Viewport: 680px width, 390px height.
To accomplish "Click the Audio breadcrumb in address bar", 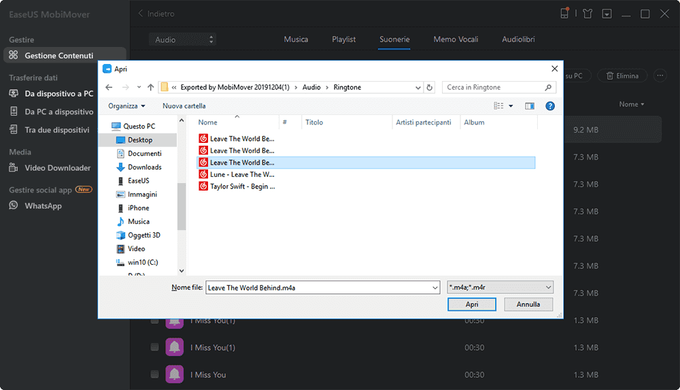I will [x=311, y=87].
